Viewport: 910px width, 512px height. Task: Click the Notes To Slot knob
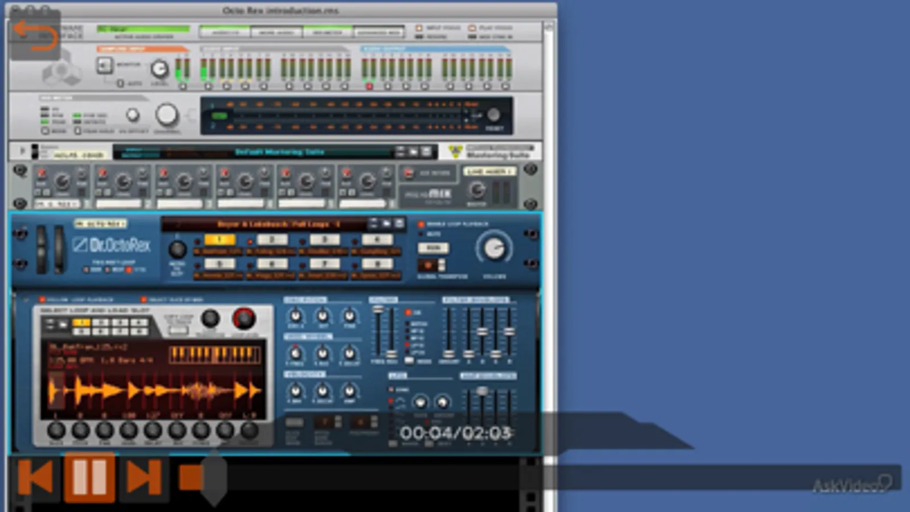177,249
